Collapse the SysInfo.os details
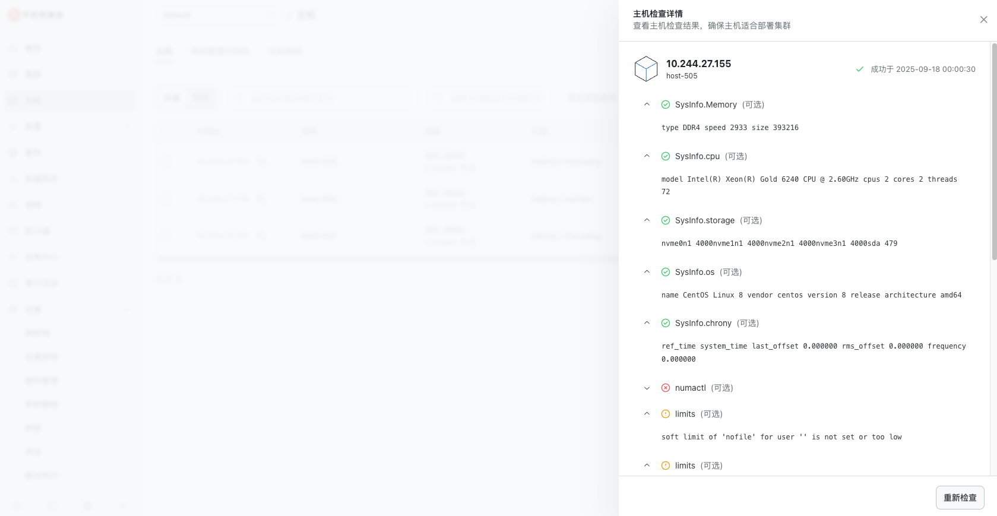The image size is (997, 516). click(x=647, y=272)
